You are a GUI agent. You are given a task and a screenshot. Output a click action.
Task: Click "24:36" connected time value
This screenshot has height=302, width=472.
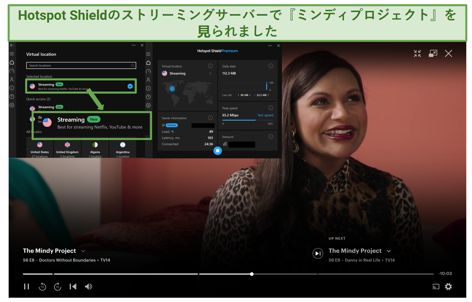click(x=209, y=144)
